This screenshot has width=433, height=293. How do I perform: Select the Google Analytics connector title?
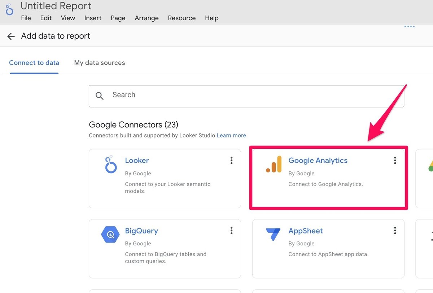point(318,161)
